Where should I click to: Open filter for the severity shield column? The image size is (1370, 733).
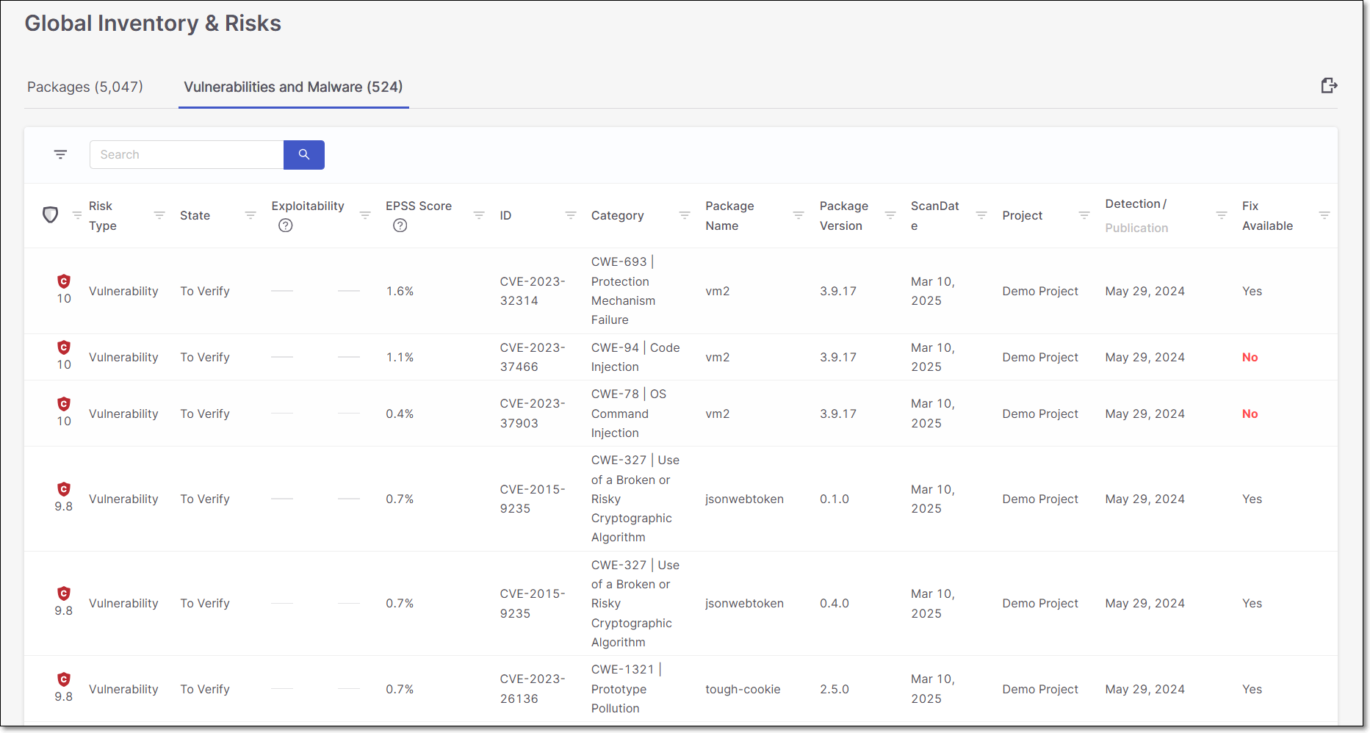[77, 215]
